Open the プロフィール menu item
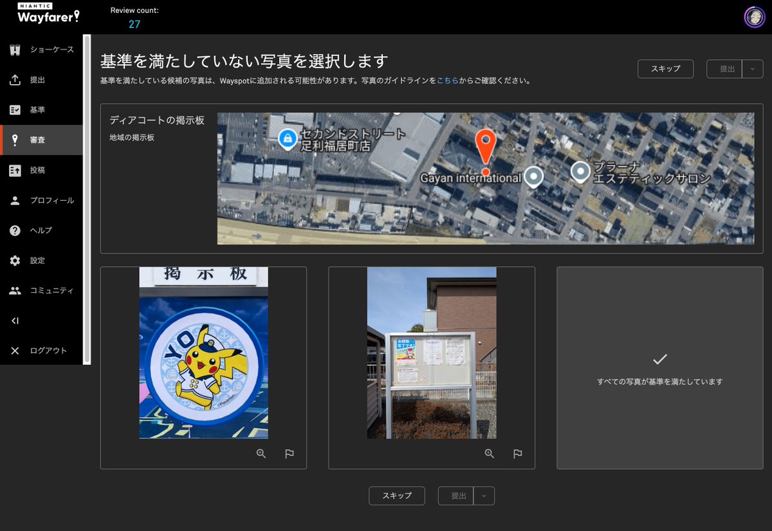772x531 pixels. [41, 200]
